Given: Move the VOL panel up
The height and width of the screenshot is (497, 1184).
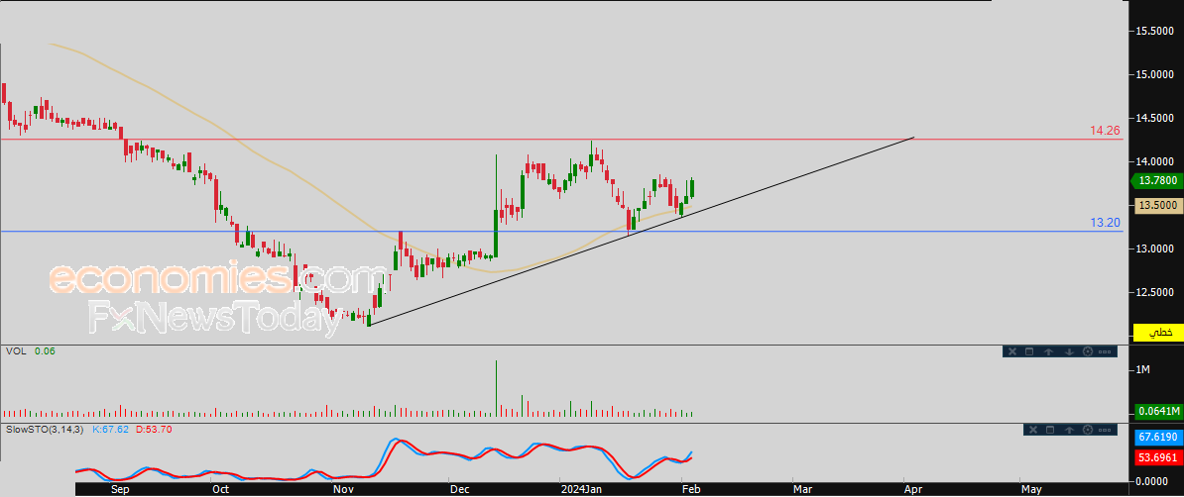Looking at the screenshot, I should coord(1049,351).
